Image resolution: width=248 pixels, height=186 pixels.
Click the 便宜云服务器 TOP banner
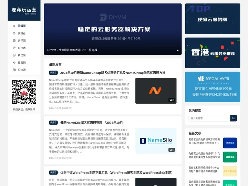(213, 19)
